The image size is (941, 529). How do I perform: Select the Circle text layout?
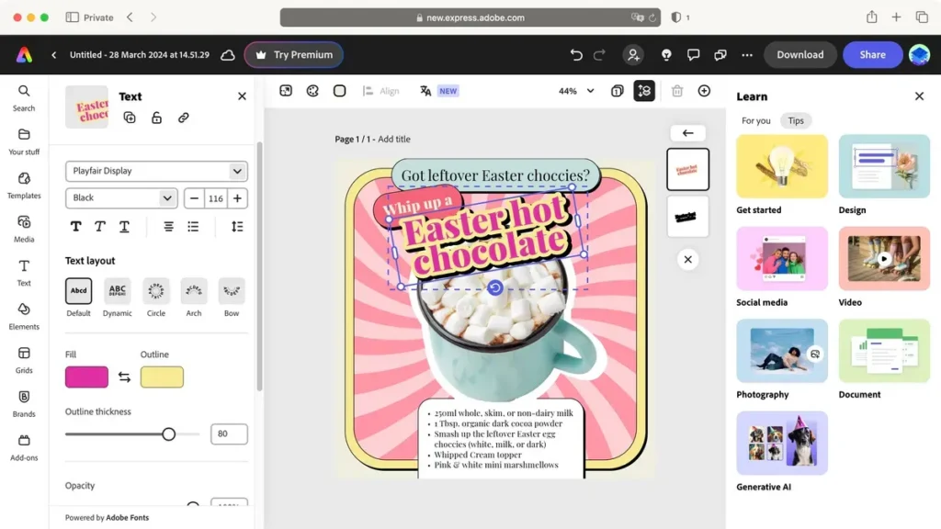(x=156, y=291)
